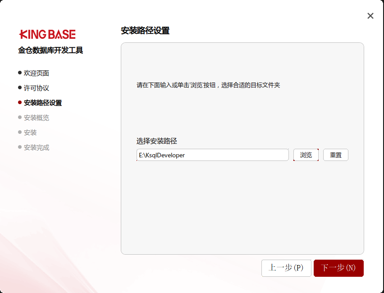Screen dimensions: 384x293
Task: Click the greyed 安装 sidebar step
Action: [x=30, y=133]
